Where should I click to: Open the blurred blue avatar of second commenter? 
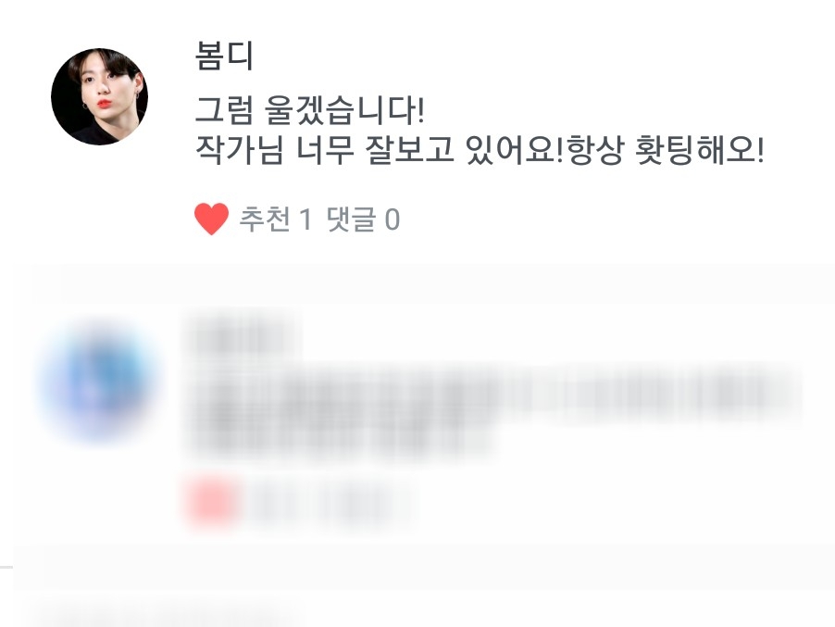click(x=98, y=382)
